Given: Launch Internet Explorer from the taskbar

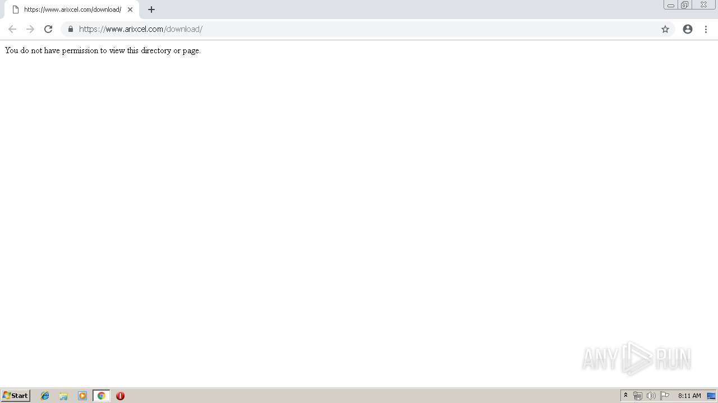Looking at the screenshot, I should point(45,396).
